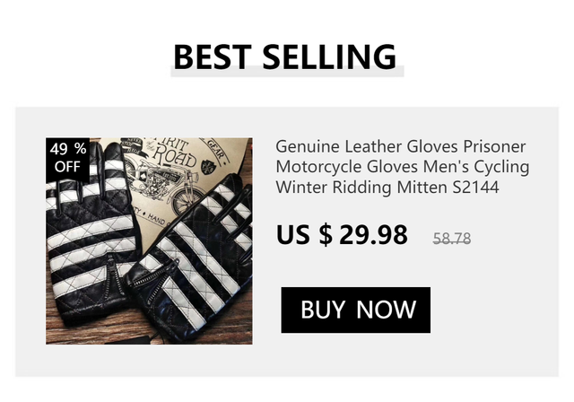This screenshot has width=574, height=402.
Task: Click the ROAD lettering on the poster
Action: [x=175, y=157]
